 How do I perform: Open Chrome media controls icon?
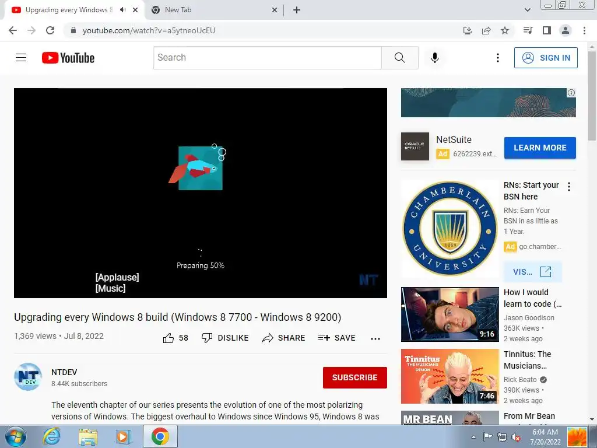click(x=528, y=30)
